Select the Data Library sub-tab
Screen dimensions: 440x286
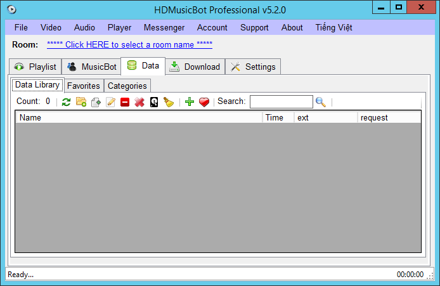click(37, 85)
